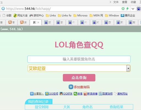Open the Microso bookmark folder
This screenshot has height=110, width=141.
(x=80, y=15)
